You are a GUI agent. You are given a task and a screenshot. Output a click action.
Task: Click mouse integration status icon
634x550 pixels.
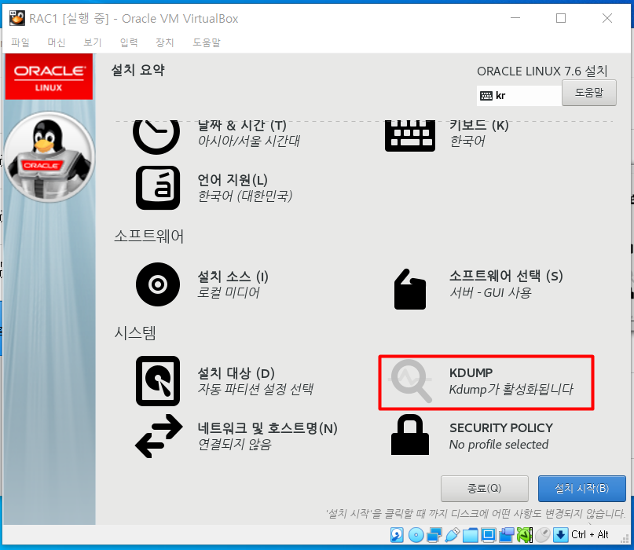(543, 535)
